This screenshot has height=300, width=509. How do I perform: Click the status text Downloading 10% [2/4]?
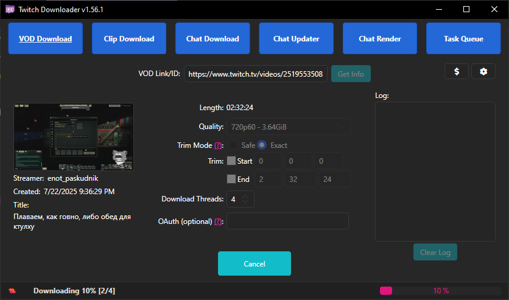click(x=74, y=291)
